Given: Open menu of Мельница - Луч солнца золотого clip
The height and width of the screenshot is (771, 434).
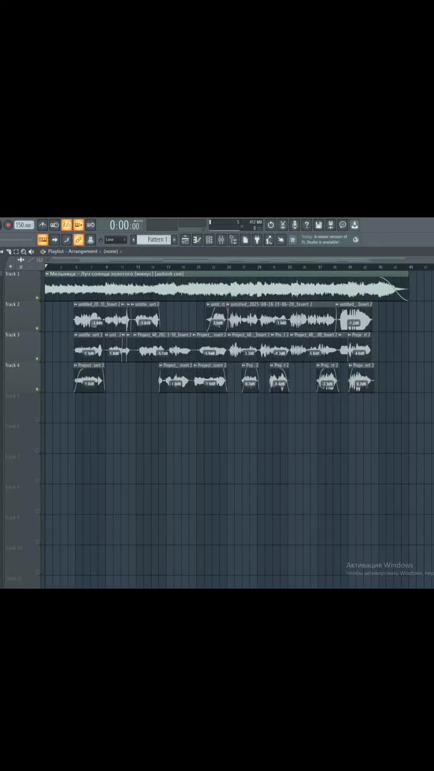Looking at the screenshot, I should pyautogui.click(x=47, y=274).
